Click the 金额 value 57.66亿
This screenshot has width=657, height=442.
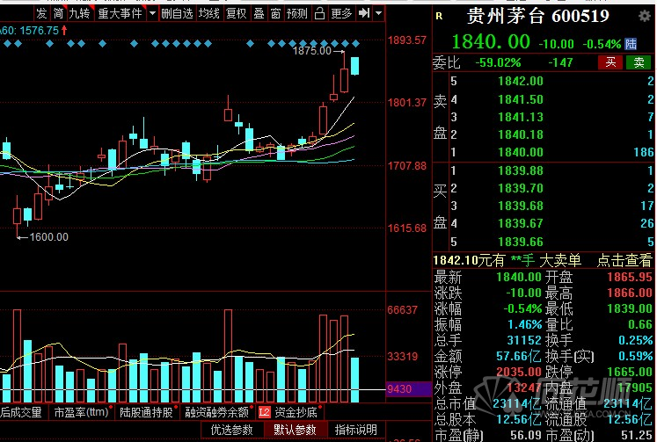[519, 357]
